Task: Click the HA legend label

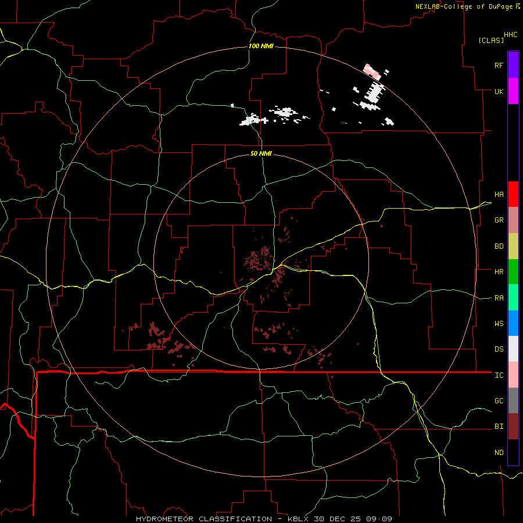Action: 499,195
